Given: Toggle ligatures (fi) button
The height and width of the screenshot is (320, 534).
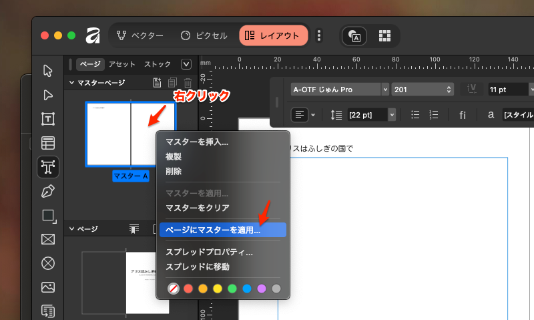Looking at the screenshot, I should [x=463, y=115].
